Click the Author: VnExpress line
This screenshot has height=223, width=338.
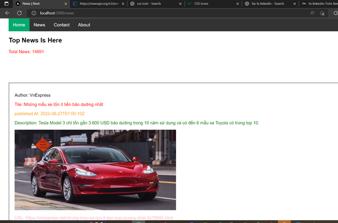coord(32,95)
